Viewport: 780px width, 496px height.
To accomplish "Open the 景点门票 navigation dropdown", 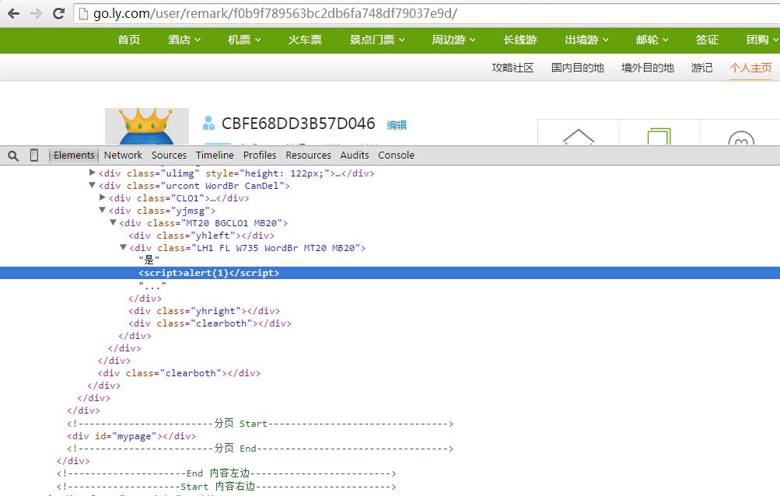I will 377,40.
